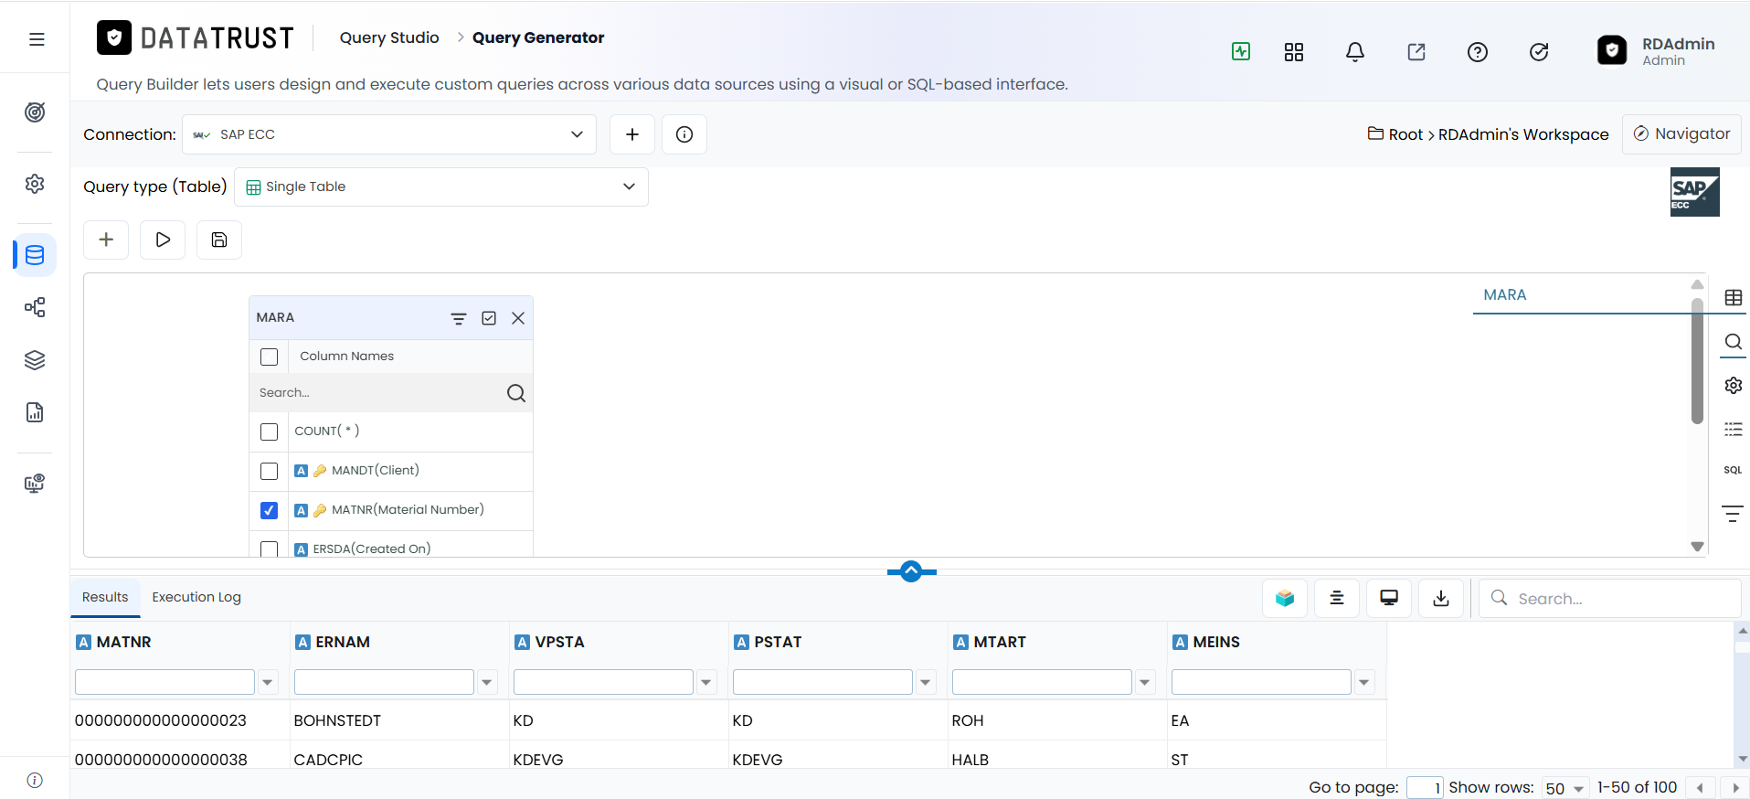The image size is (1750, 799).
Task: Click the Navigator button
Action: 1681,134
